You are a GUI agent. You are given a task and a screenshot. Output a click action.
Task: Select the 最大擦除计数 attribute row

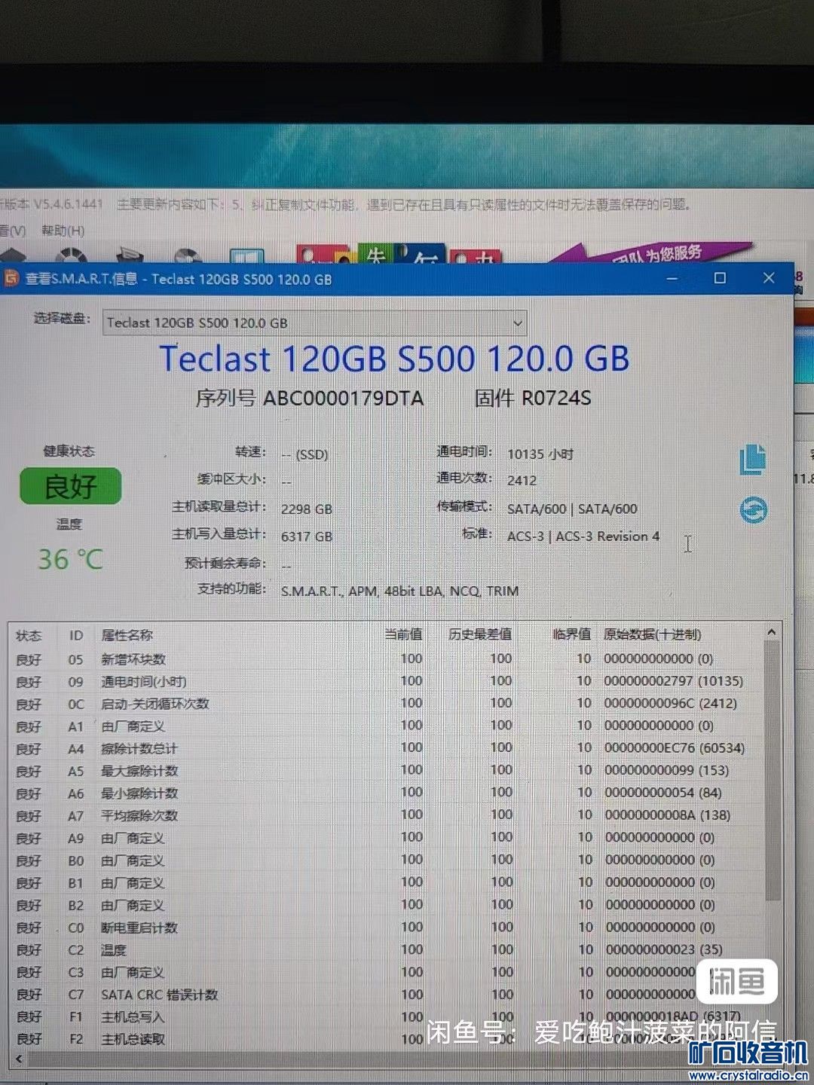(x=387, y=771)
